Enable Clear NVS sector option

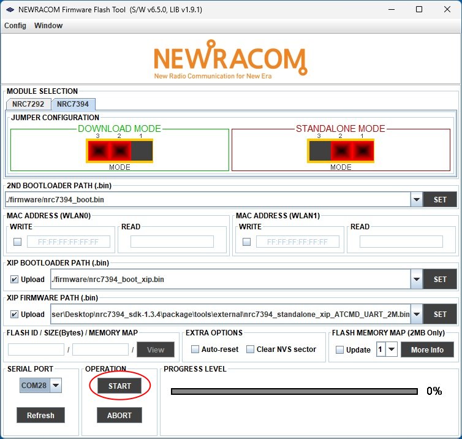(250, 349)
